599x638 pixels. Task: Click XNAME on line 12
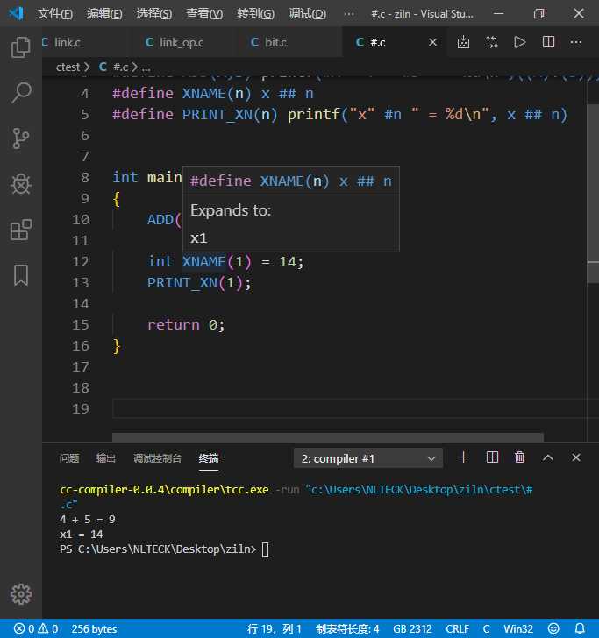pos(203,262)
